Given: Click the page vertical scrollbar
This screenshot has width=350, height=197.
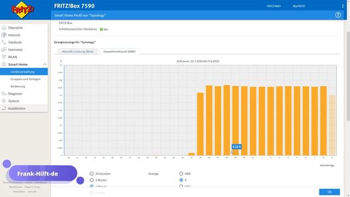Looking at the screenshot, I should (x=348, y=76).
